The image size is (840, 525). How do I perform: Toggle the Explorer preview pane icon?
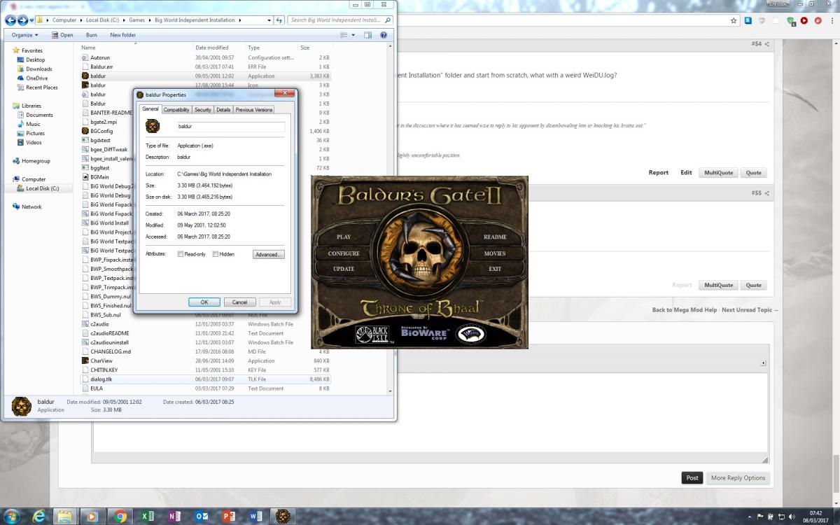[369, 35]
